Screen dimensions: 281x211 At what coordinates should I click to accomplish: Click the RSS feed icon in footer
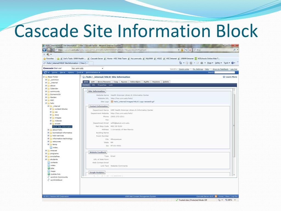coord(216,196)
